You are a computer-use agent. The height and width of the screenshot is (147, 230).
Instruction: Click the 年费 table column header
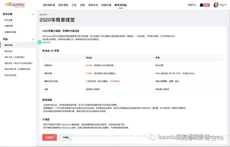tap(157, 58)
